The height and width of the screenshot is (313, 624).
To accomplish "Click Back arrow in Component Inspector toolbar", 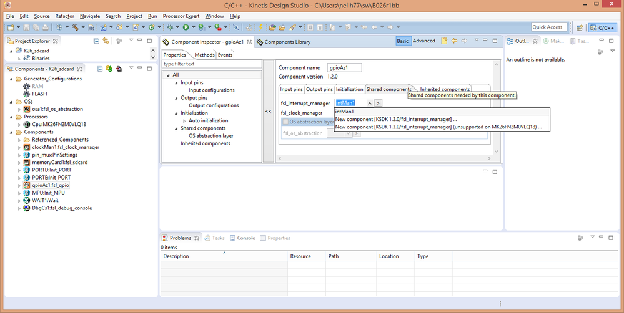I will [x=454, y=41].
